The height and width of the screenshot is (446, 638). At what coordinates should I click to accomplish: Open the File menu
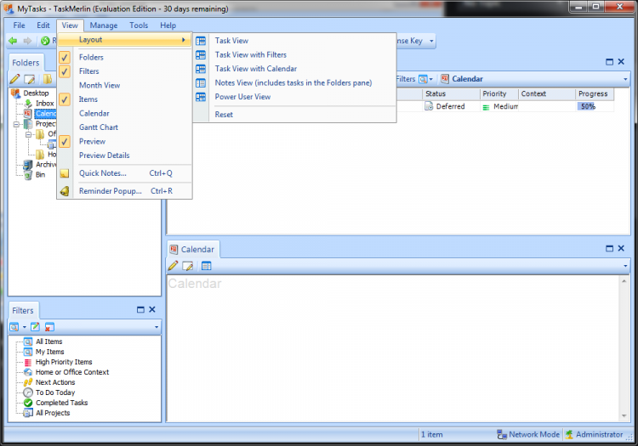[19, 25]
